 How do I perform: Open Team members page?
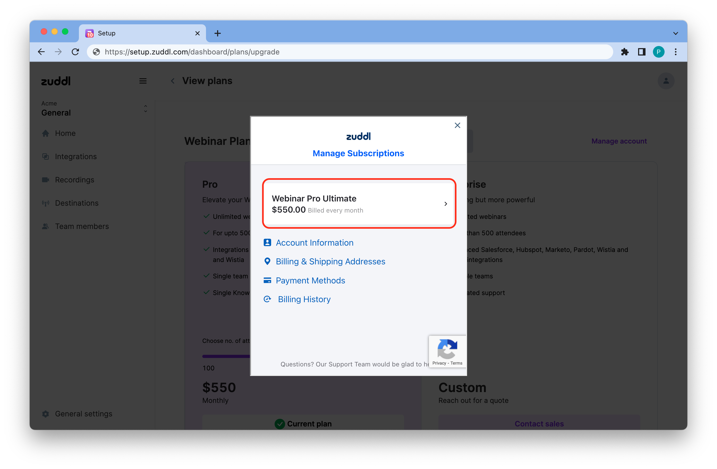tap(82, 226)
